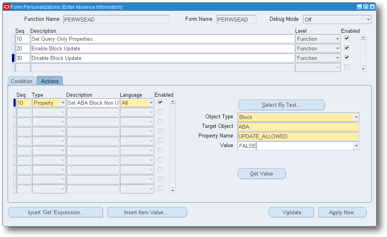The image size is (387, 237).
Task: Switch to the Condition tab
Action: tap(22, 81)
